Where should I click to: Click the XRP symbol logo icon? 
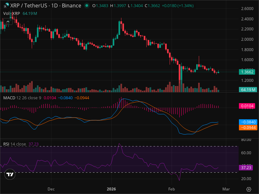click(x=6, y=5)
